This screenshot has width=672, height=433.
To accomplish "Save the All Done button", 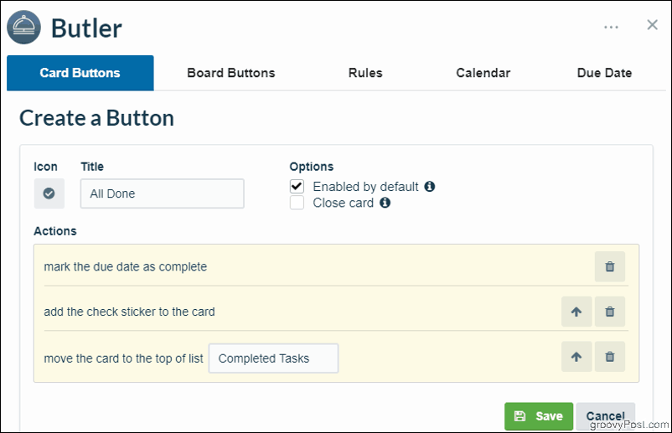I will coord(539,416).
